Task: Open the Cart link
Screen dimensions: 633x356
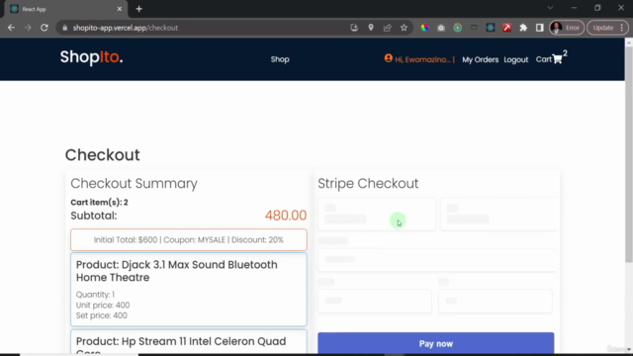Action: tap(543, 59)
